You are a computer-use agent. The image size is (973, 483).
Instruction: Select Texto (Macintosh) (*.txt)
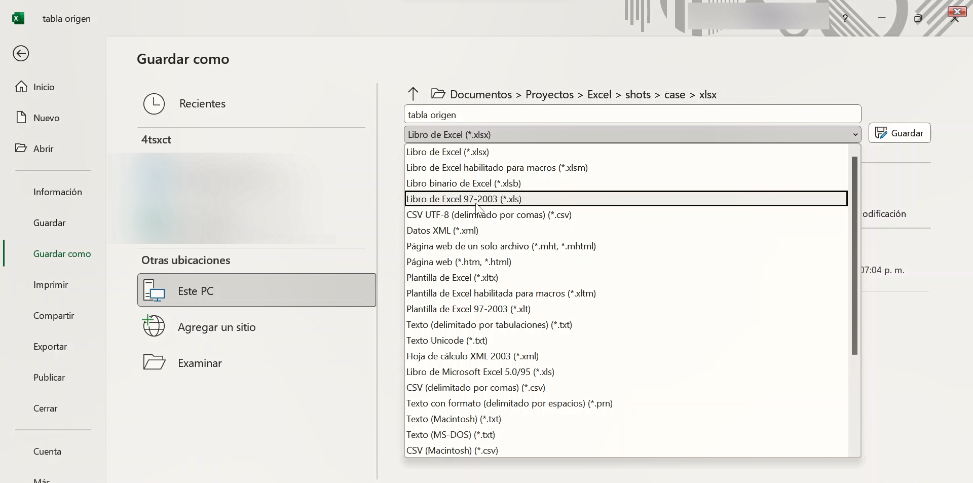[626, 419]
